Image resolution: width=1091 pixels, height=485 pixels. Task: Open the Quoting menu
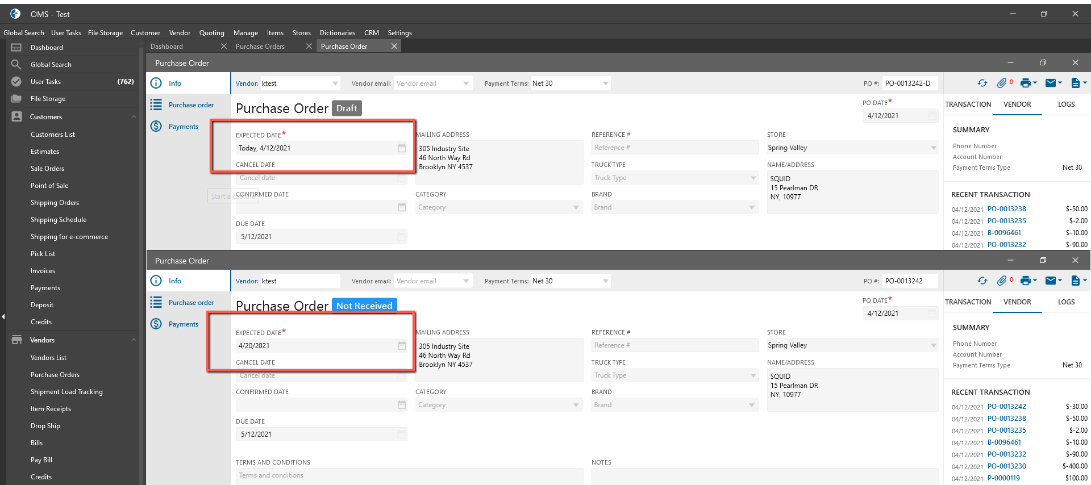pos(212,33)
